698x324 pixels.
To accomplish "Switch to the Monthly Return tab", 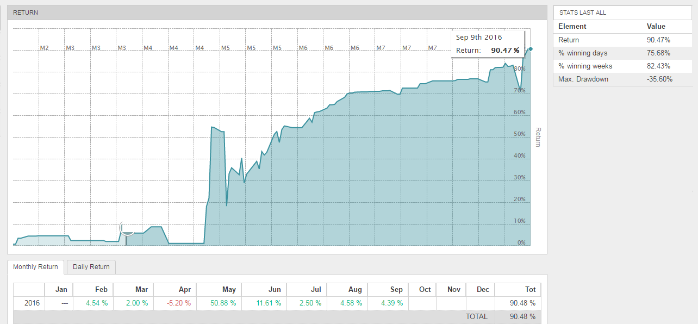I will pos(35,267).
